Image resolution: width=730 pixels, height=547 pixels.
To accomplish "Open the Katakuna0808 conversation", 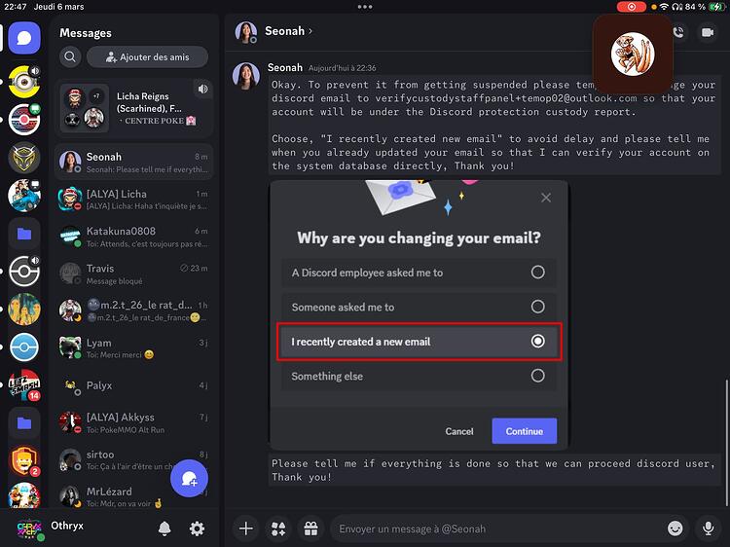I will (134, 237).
